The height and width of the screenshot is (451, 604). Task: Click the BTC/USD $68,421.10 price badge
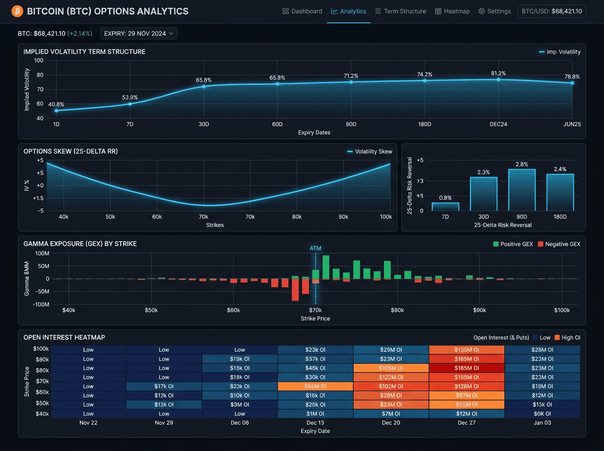click(x=552, y=11)
